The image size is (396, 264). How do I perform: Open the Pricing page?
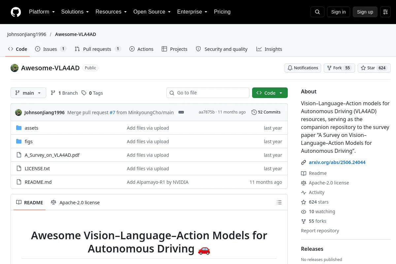pyautogui.click(x=222, y=12)
